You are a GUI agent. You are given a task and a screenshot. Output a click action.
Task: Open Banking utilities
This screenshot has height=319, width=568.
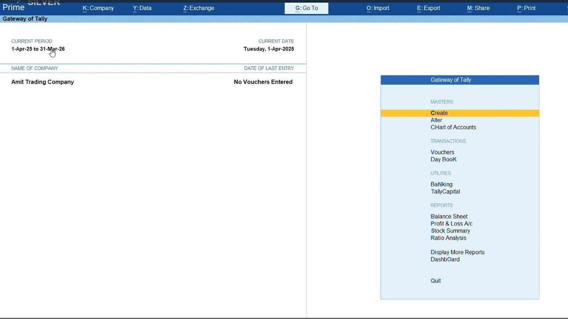pyautogui.click(x=442, y=184)
